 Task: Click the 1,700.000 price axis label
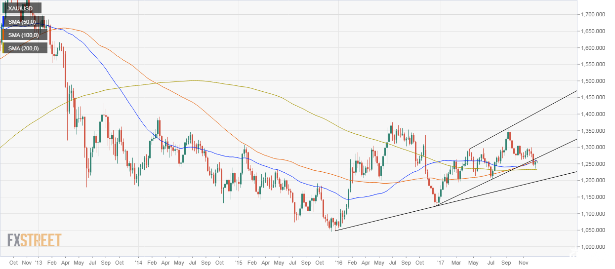click(594, 14)
